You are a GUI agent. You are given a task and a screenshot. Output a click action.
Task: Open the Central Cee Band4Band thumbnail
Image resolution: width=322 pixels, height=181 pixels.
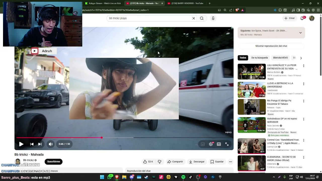click(252, 146)
